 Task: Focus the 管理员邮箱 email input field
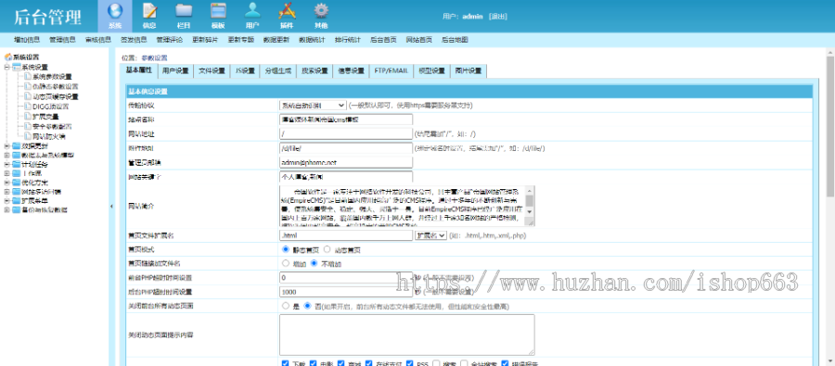point(346,162)
